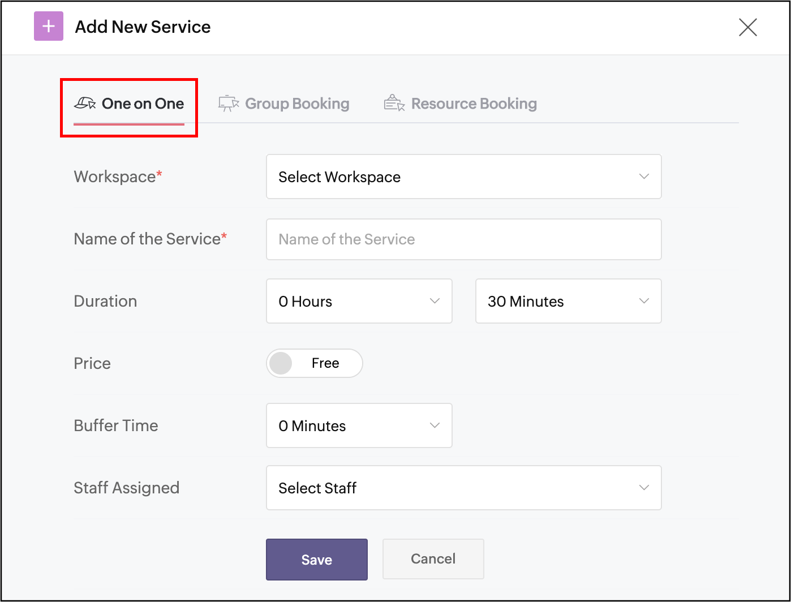Open the 30 Minutes duration dropdown
The image size is (791, 602).
click(568, 301)
